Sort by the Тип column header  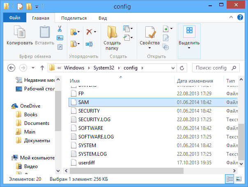pyautogui.click(x=231, y=81)
